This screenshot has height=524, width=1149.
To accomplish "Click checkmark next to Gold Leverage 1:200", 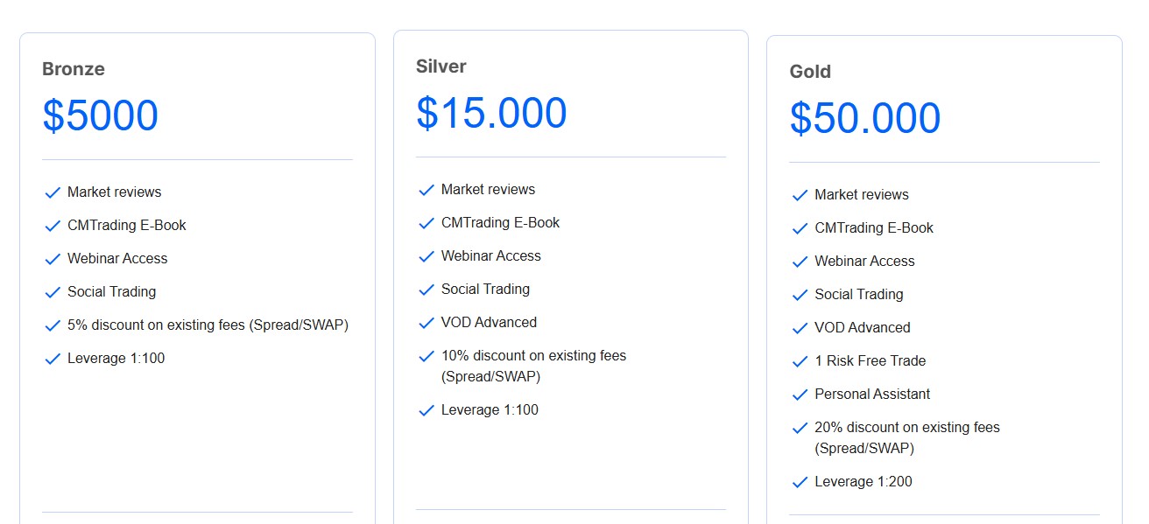I will tap(800, 482).
